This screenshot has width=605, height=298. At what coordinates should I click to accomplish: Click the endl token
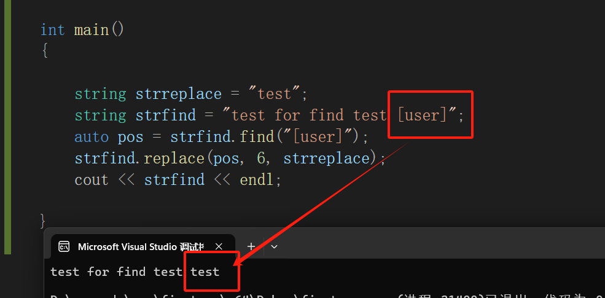click(257, 180)
